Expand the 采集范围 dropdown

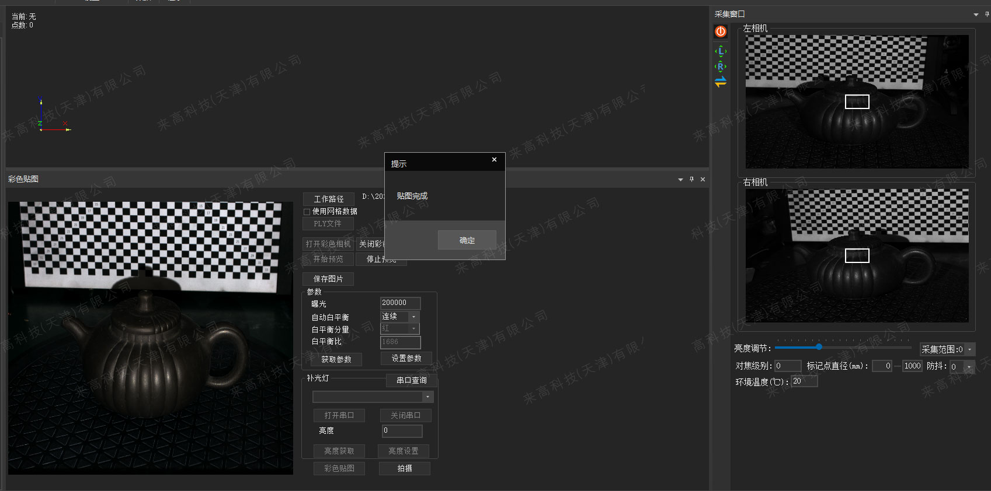coord(970,350)
